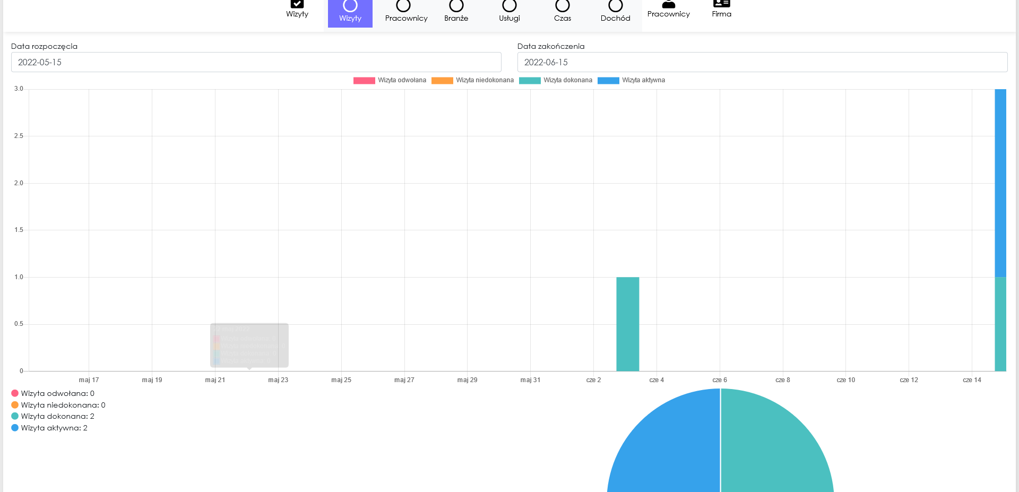This screenshot has width=1019, height=492.
Task: Open the Data rozpoczęcia date field
Action: (256, 62)
